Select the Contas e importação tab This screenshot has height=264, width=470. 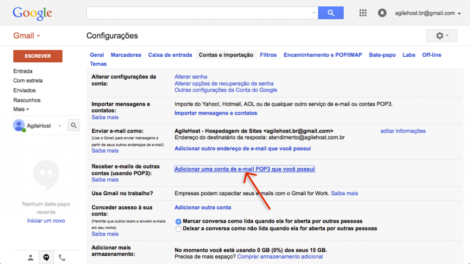pos(226,55)
